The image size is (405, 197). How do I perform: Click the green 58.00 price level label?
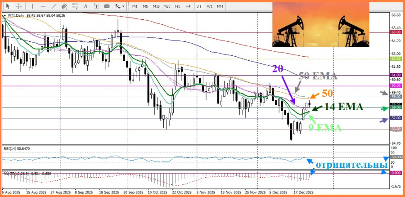pos(396,108)
